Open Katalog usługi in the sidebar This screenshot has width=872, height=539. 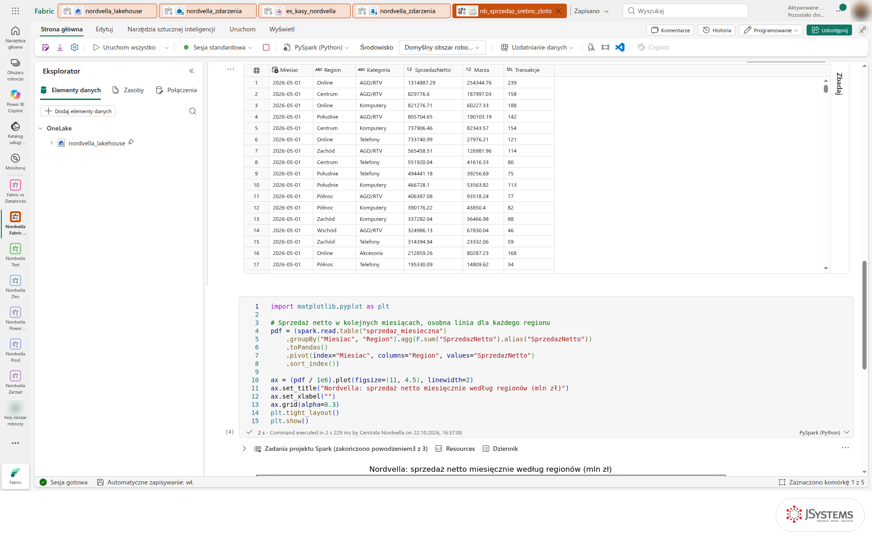point(15,133)
